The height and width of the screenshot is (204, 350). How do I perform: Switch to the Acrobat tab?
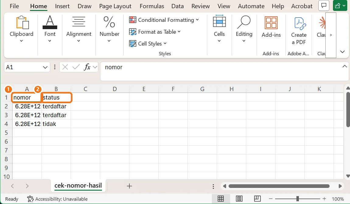[302, 6]
